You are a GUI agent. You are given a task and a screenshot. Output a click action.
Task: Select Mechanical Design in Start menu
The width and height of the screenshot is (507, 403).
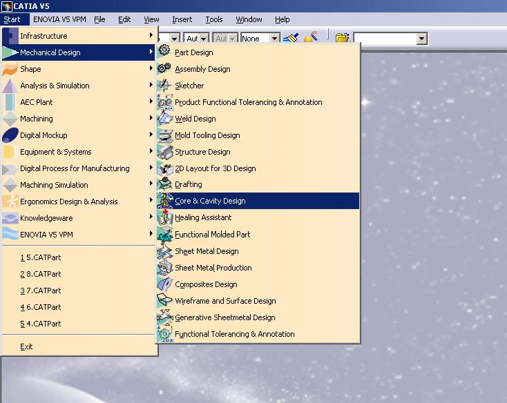point(79,52)
